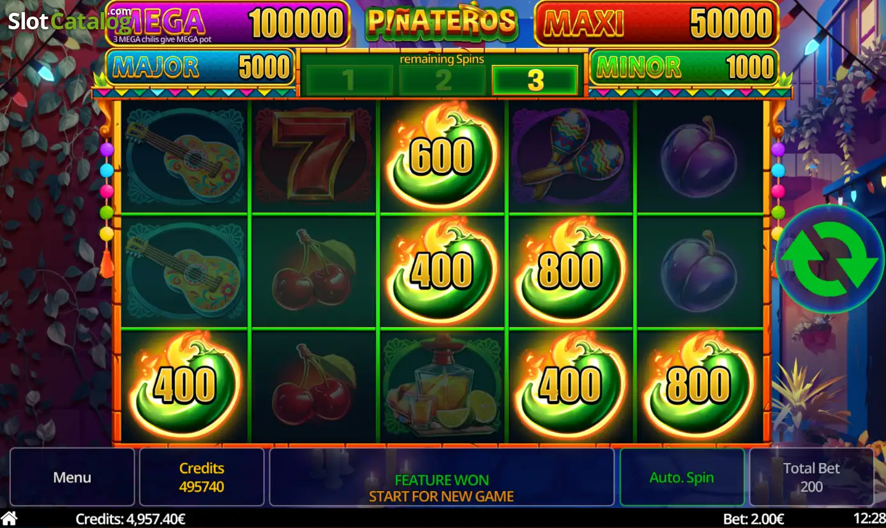
Task: Click the top guitar symbol
Action: (x=184, y=155)
